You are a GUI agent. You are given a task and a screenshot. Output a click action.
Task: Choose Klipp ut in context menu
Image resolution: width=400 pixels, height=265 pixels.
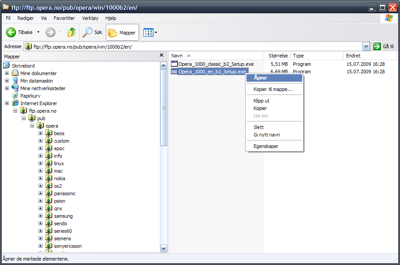[274, 101]
